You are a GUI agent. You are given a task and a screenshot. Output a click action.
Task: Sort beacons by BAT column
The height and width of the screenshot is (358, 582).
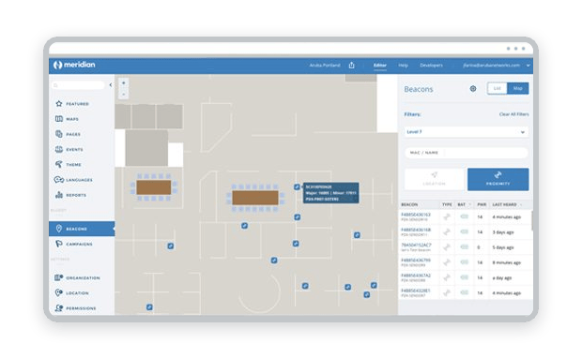(464, 204)
